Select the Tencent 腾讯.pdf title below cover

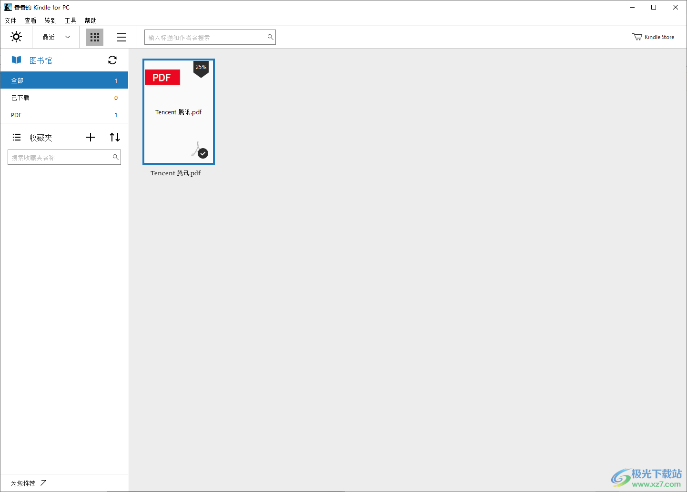[176, 173]
